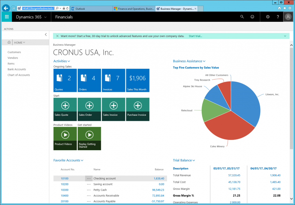Play the Replay Getting Started tile
Viewport: 295px width, 205px height.
coord(89,139)
